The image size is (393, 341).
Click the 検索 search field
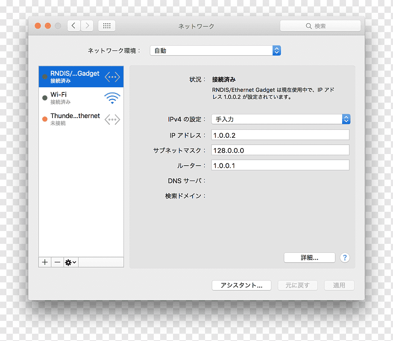click(320, 26)
